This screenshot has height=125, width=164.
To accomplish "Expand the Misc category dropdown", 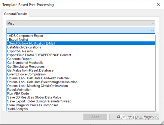I will (80, 23).
